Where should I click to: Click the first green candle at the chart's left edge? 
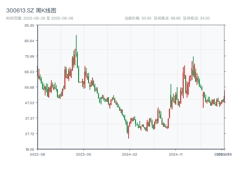click(37, 71)
